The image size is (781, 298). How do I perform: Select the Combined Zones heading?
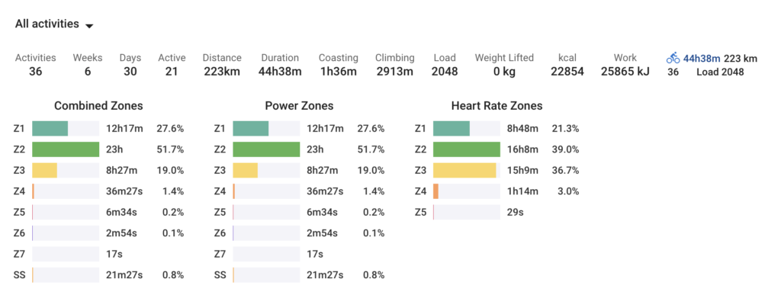click(x=98, y=106)
